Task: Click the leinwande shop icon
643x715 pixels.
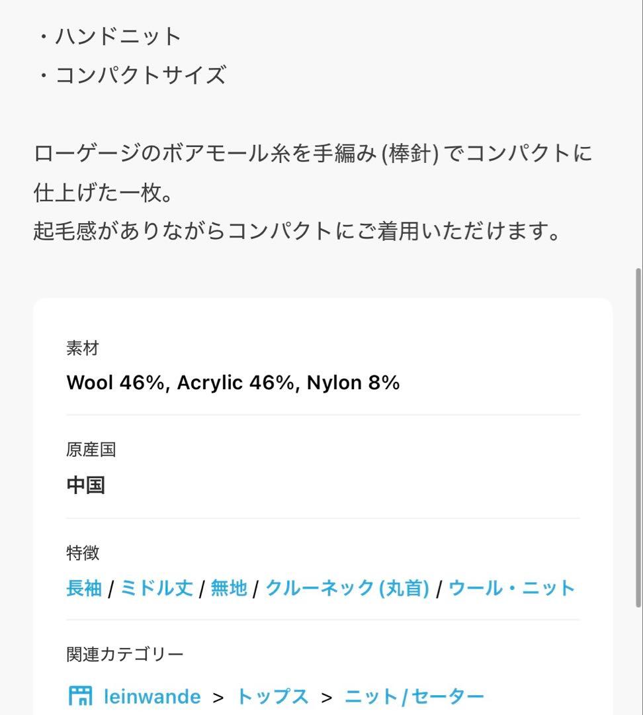Action: pos(81,696)
